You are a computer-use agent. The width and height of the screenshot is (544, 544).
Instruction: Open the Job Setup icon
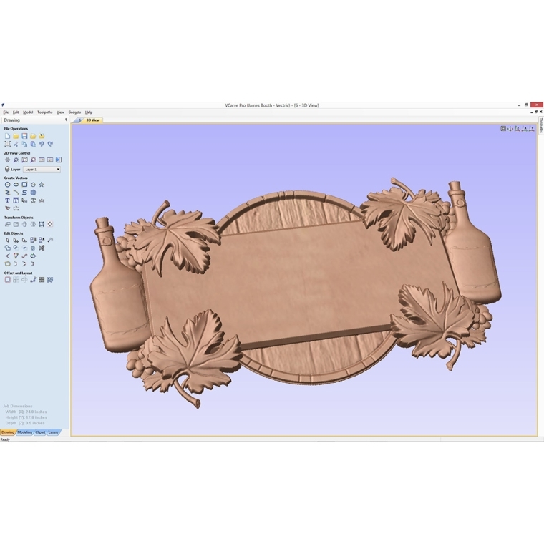coord(7,144)
